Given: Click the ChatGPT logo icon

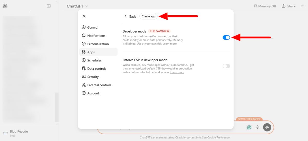Looking at the screenshot, I should pos(5,6).
